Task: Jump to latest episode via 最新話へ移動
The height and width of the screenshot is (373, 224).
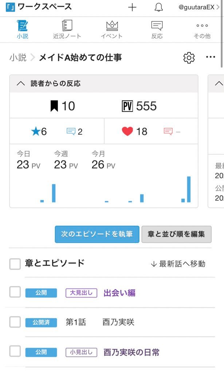Action: 178,264
